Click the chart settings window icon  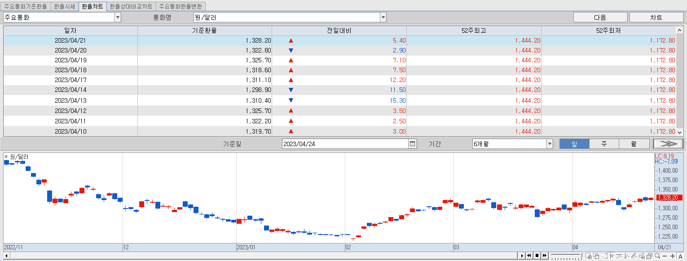coord(649,256)
